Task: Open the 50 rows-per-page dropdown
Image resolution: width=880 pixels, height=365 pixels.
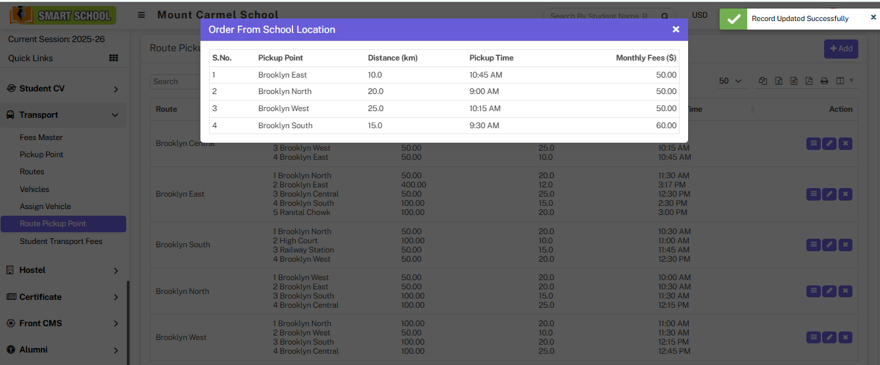Action: click(730, 81)
